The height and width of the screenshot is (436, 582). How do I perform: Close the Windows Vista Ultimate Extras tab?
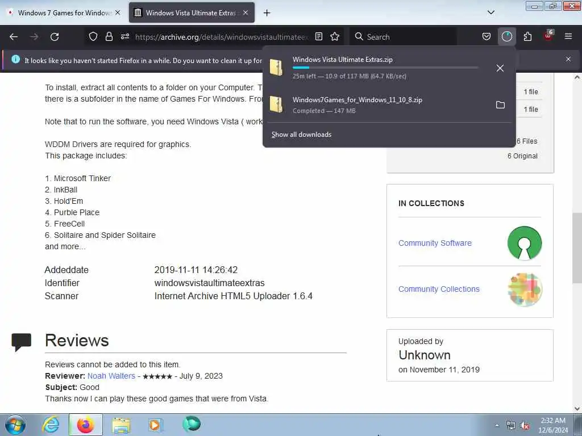pyautogui.click(x=246, y=12)
